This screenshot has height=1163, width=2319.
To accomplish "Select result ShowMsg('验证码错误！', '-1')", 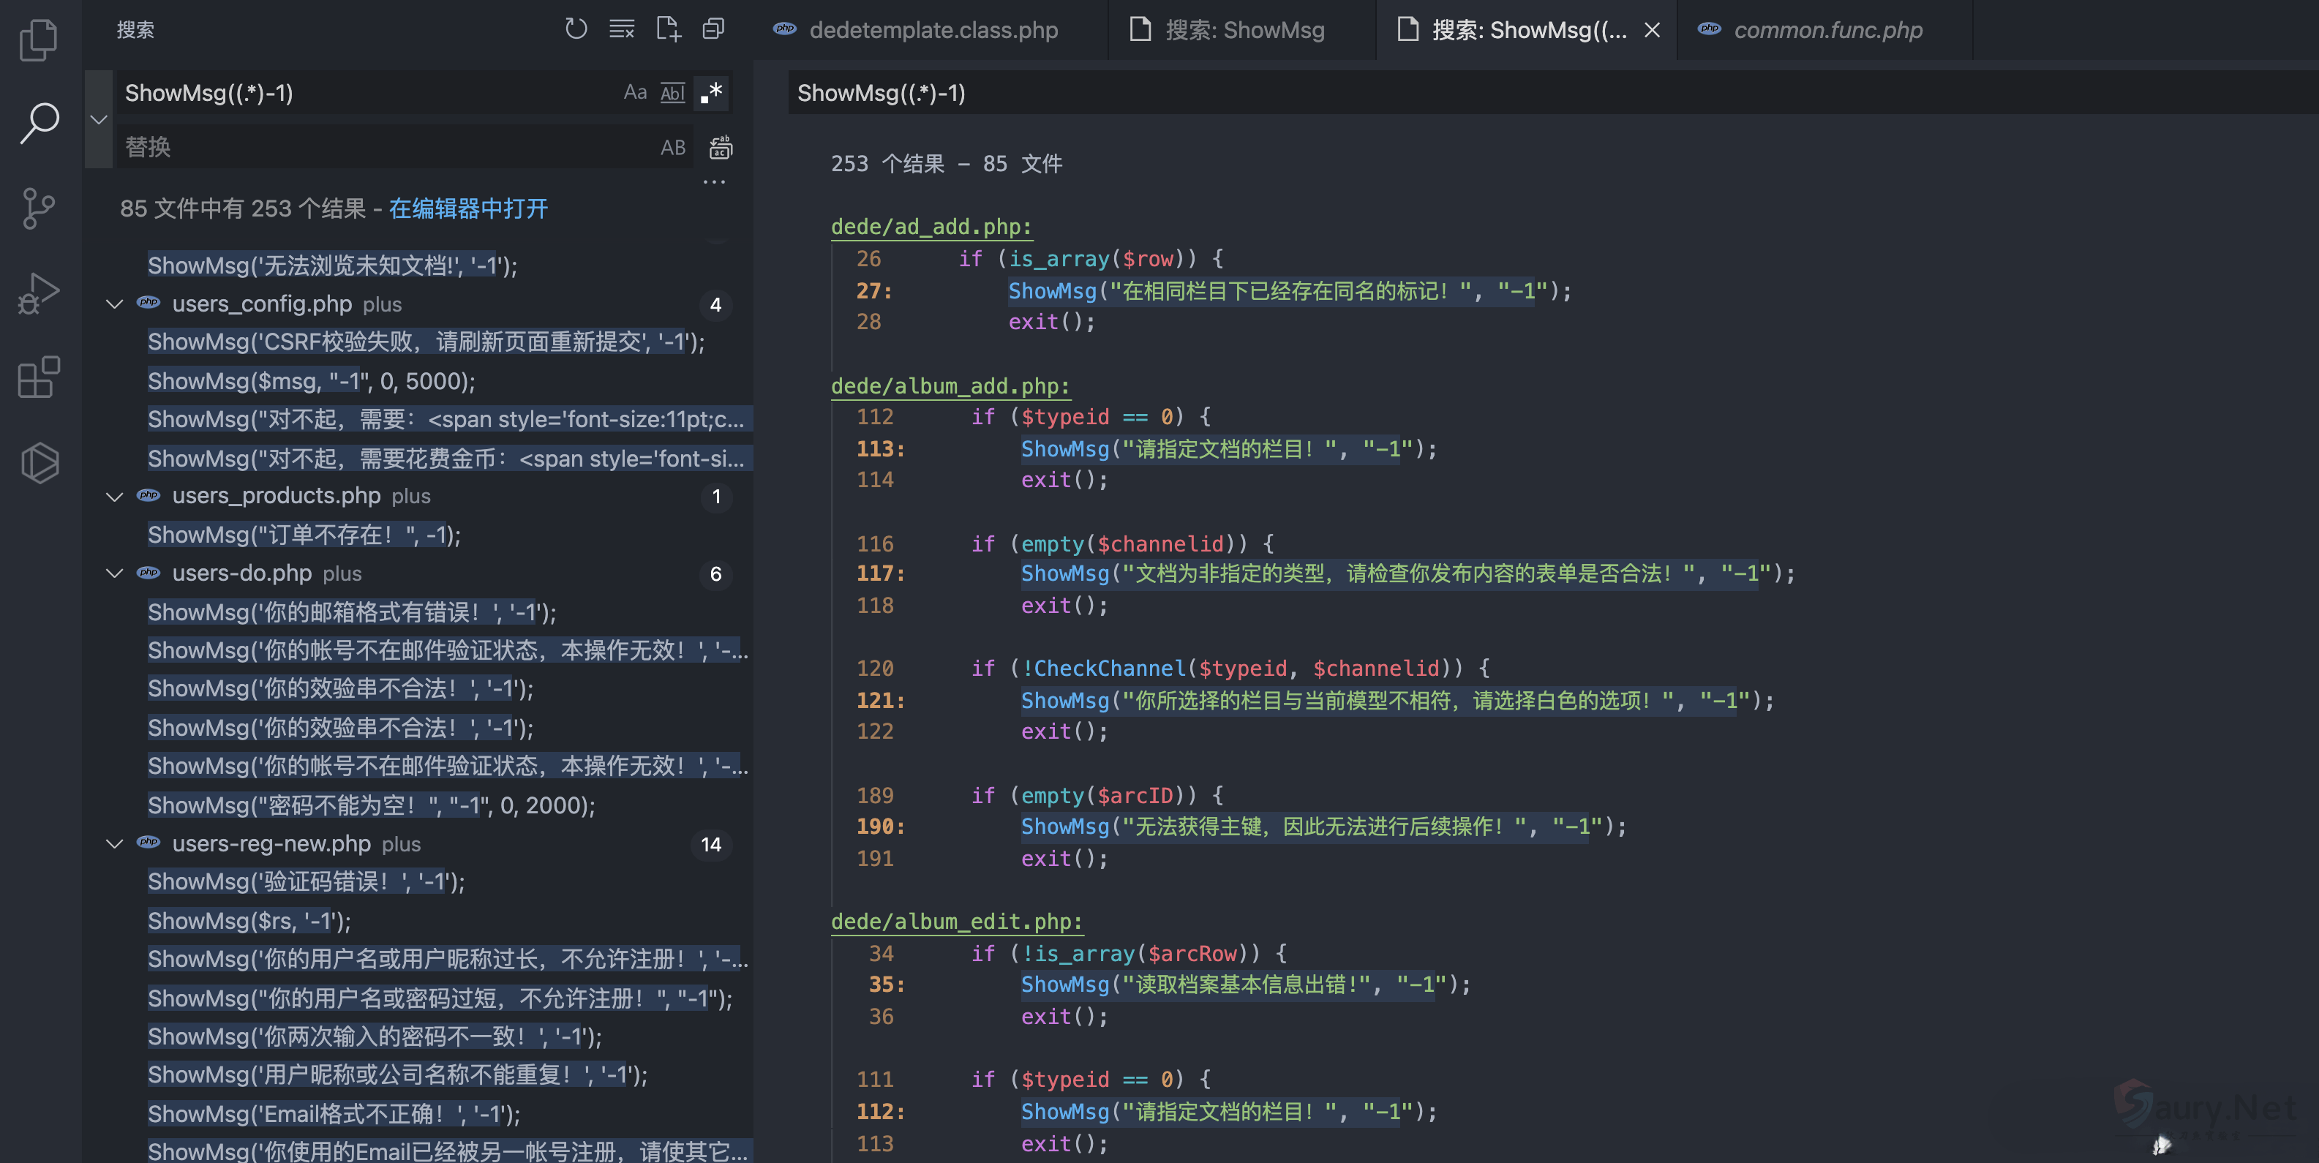I will [x=306, y=881].
